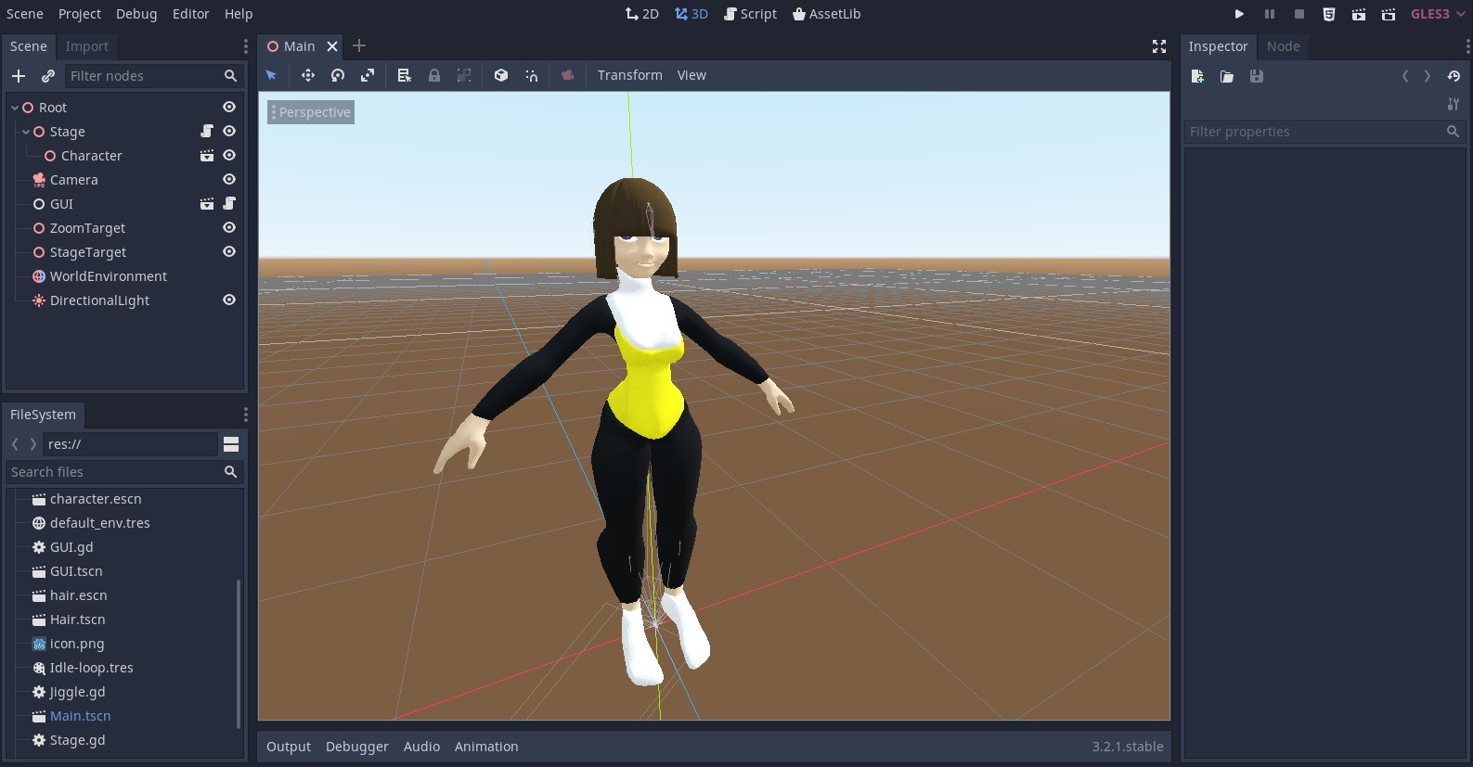Load an existing resource in Inspector
1473x767 pixels.
1227,76
